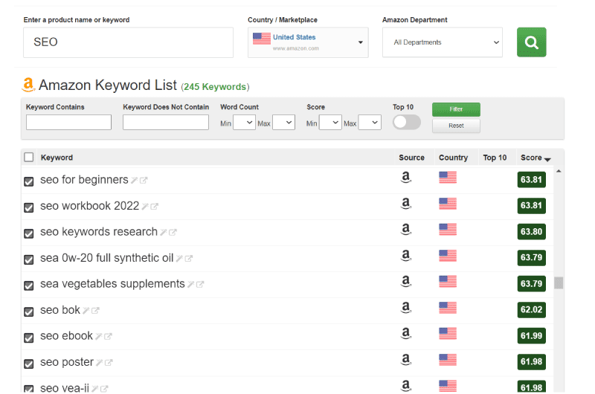Uncheck seo for beginners checkbox
The height and width of the screenshot is (394, 595).
point(29,181)
